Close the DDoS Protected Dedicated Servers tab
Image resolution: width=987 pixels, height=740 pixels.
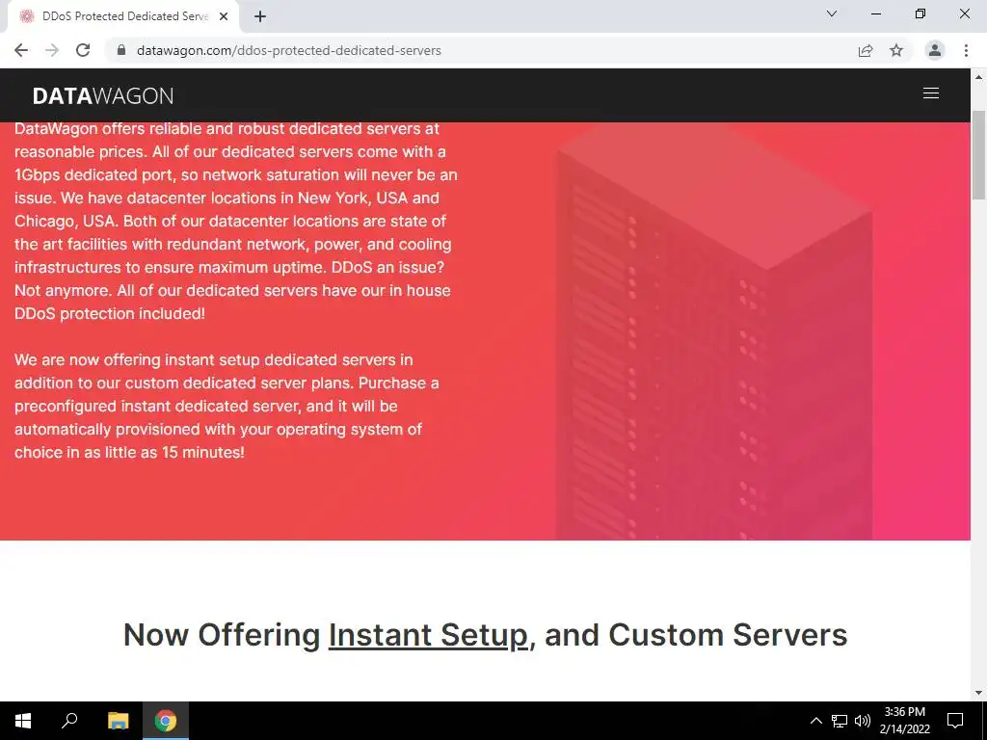[224, 17]
